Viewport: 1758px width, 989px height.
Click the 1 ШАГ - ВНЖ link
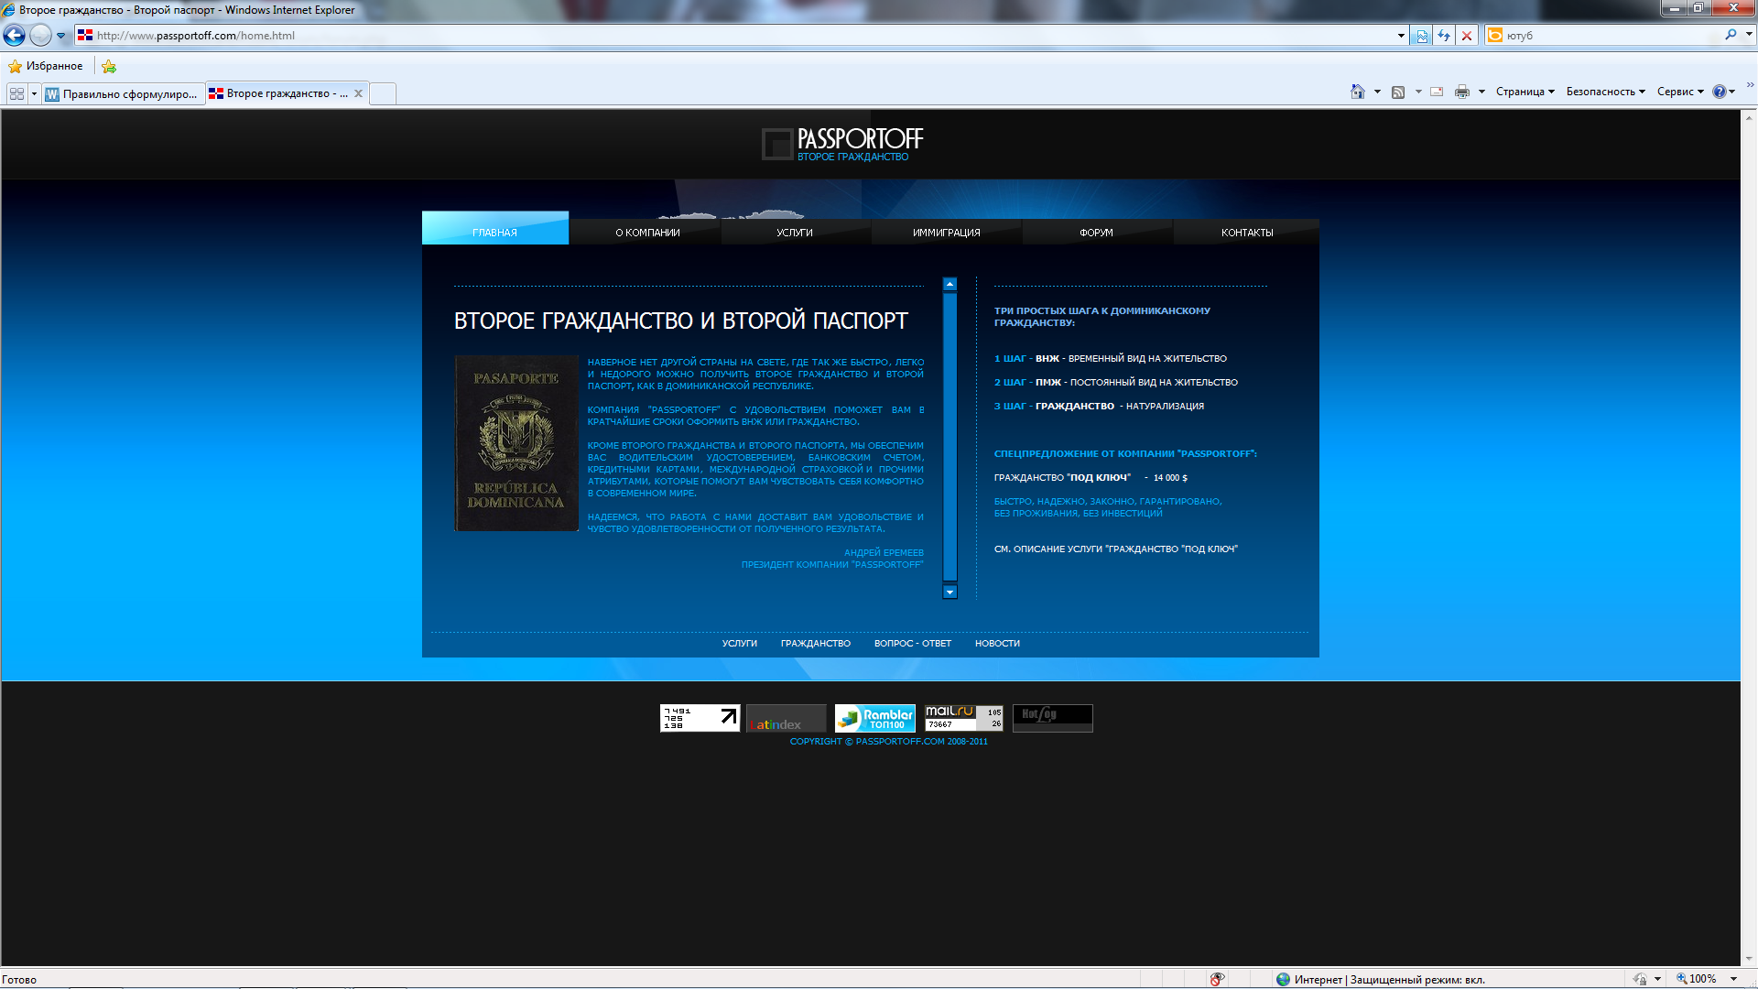click(x=1111, y=359)
